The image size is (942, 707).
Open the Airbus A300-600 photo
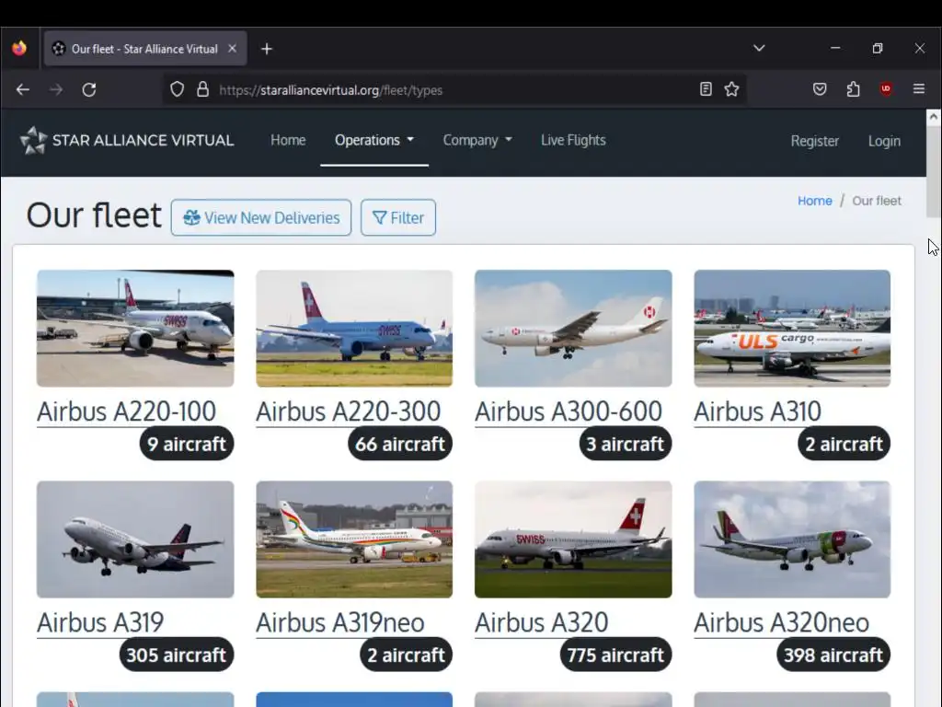(573, 329)
